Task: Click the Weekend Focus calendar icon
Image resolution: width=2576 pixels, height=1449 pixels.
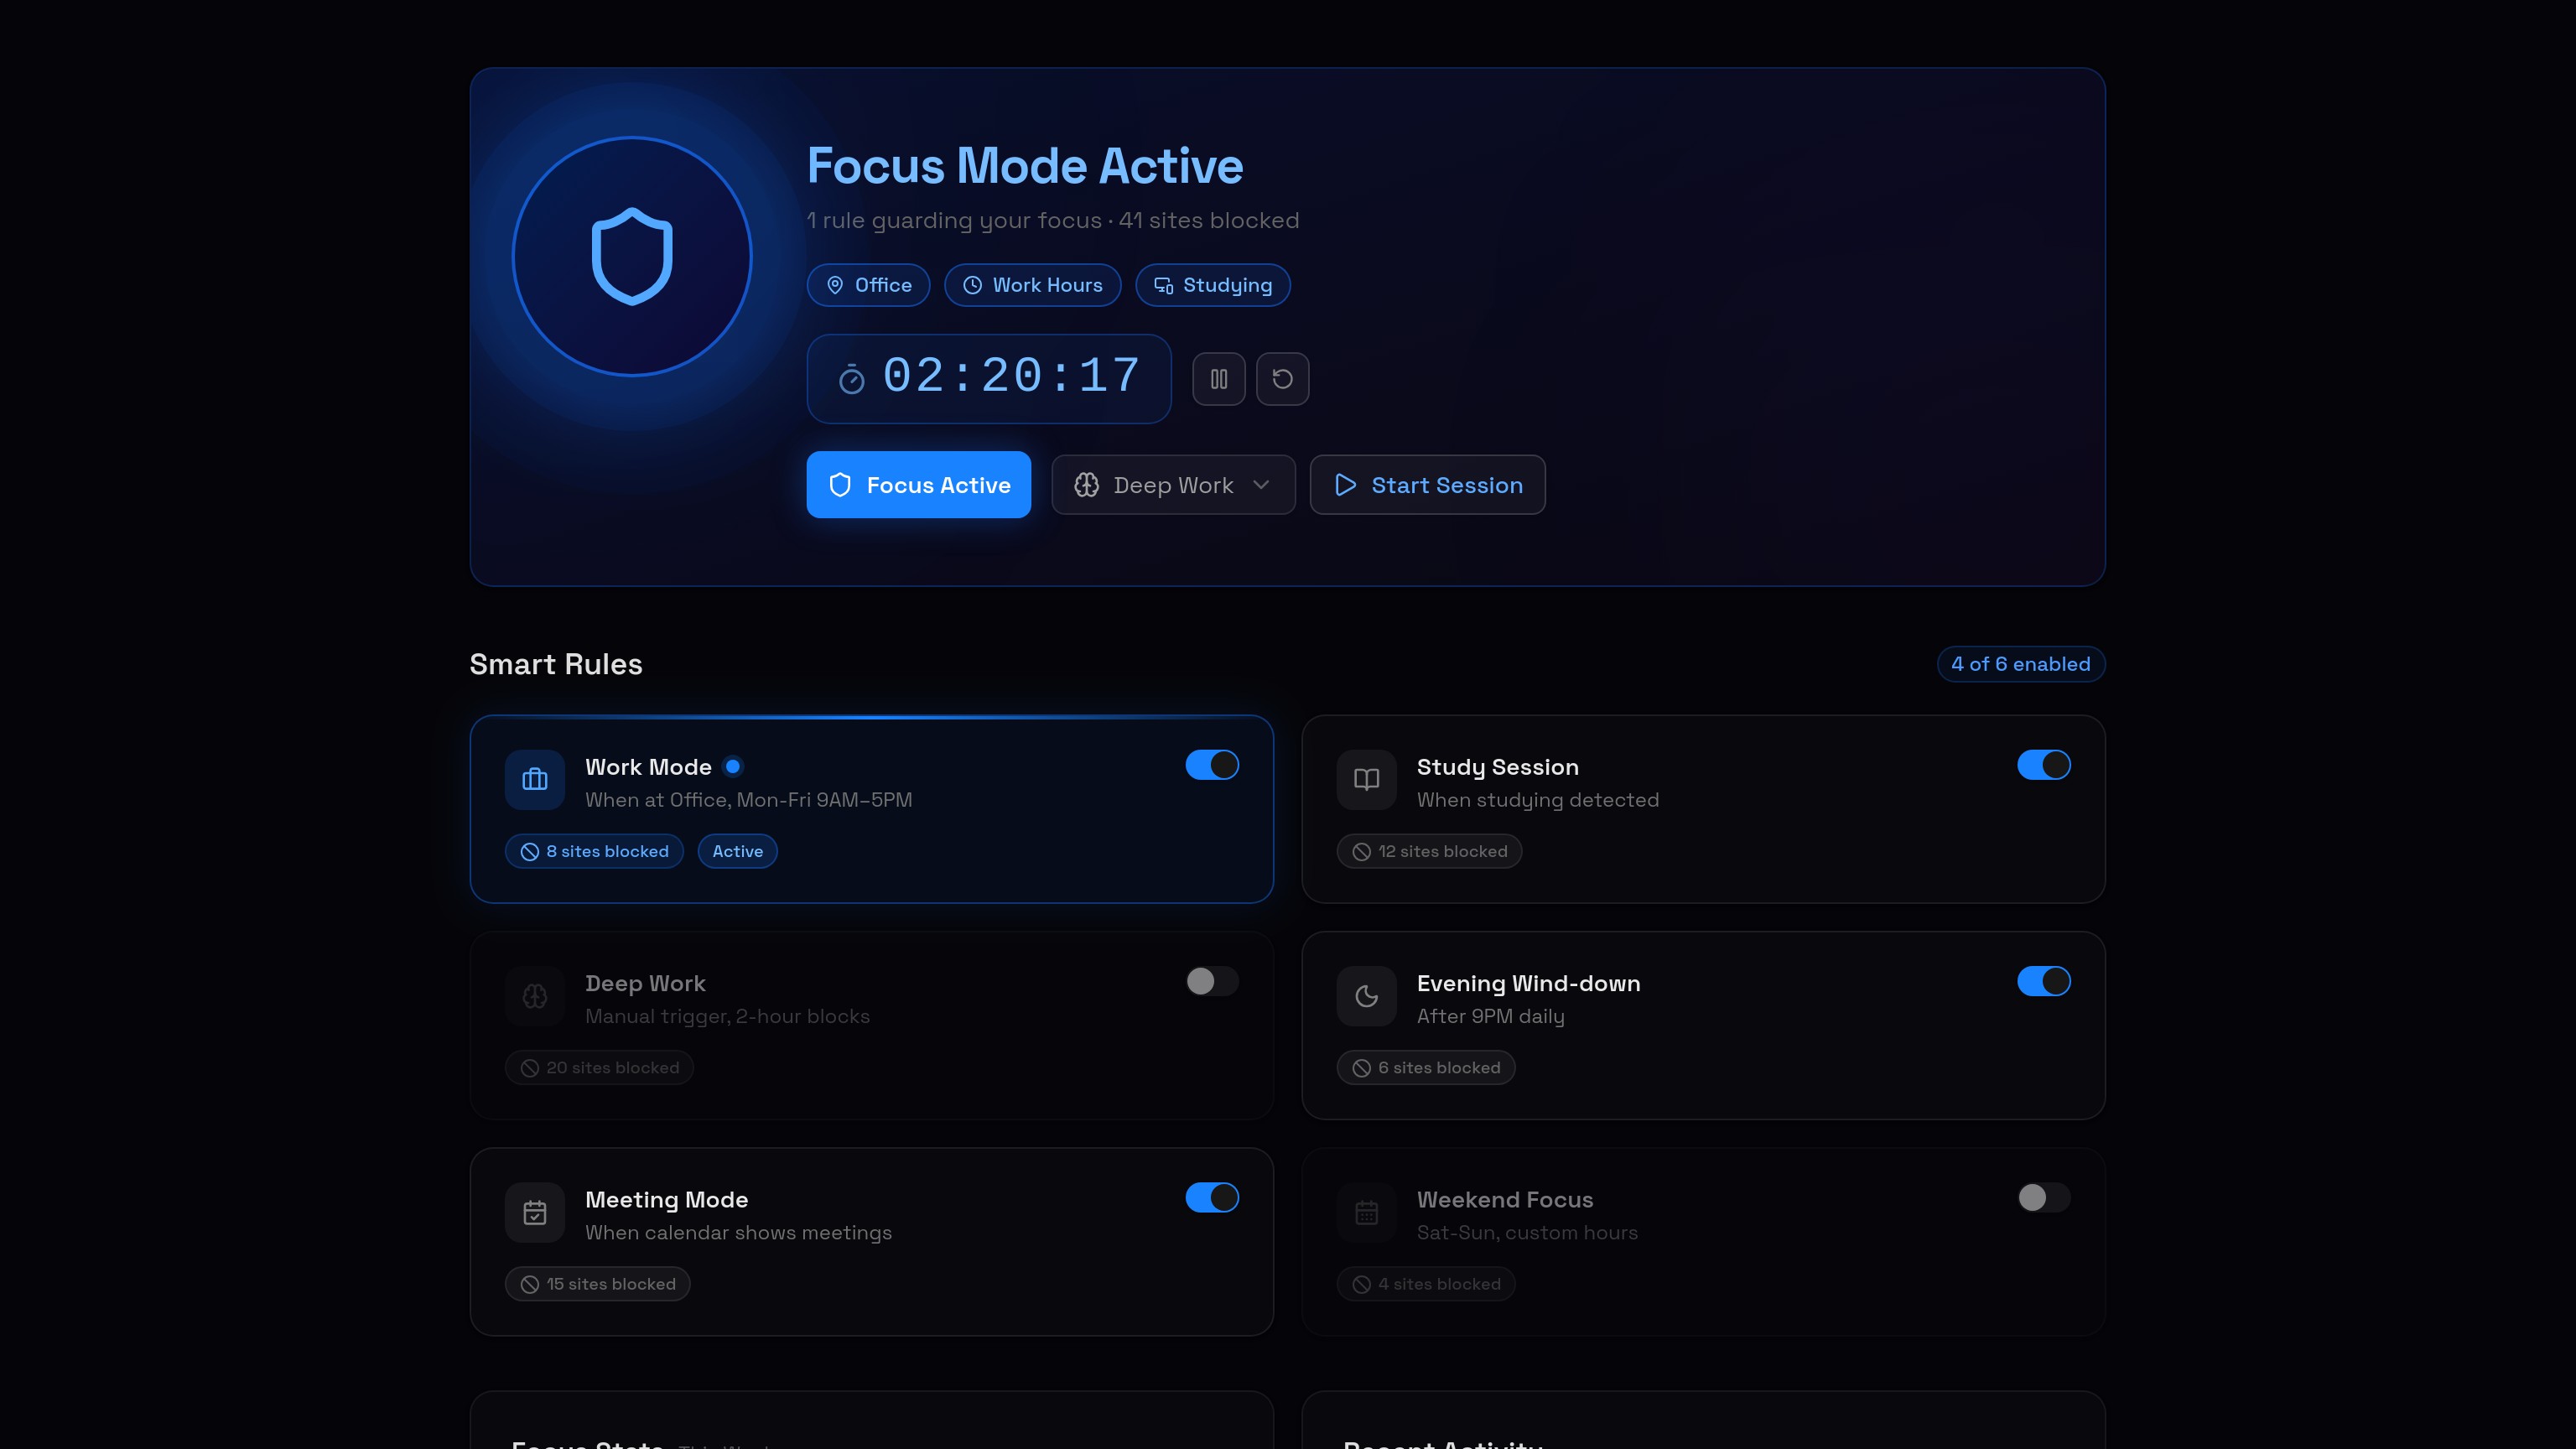Action: coord(1366,1212)
